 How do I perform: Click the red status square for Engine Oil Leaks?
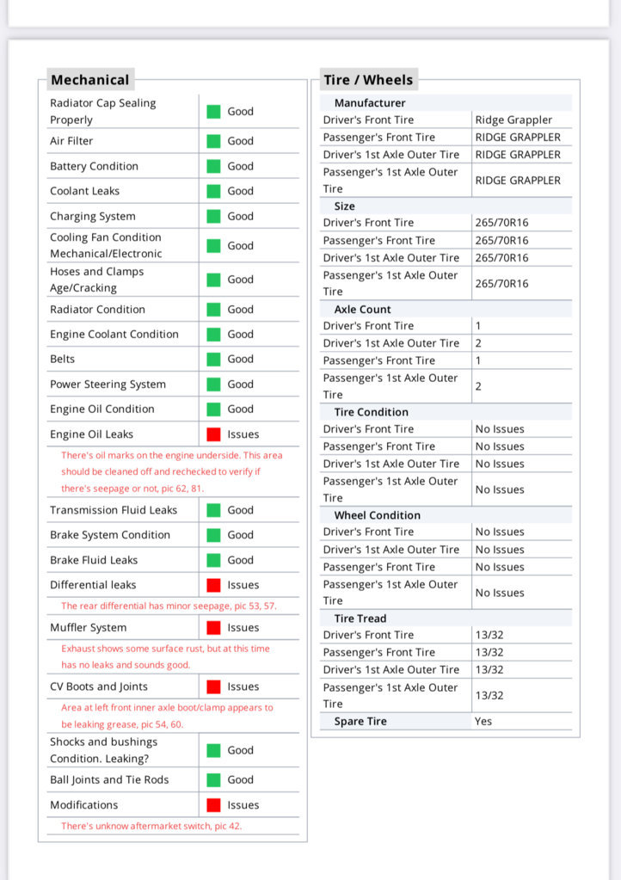[213, 434]
